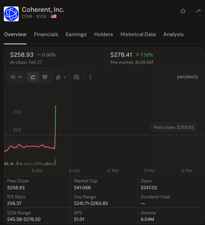Click the 9 AM time axis label
The width and height of the screenshot is (205, 225).
pyautogui.click(x=74, y=171)
